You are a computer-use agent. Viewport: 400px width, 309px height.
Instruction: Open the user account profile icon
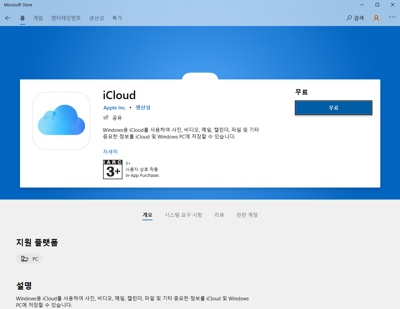[x=376, y=18]
